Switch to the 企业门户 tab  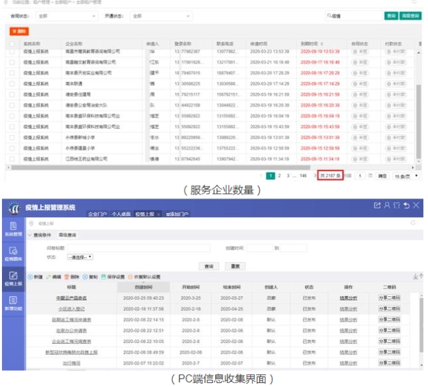[x=98, y=214]
